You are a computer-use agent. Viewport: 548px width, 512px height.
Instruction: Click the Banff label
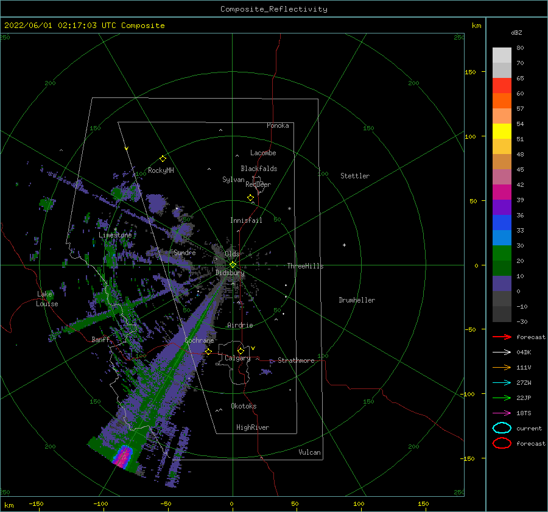coord(100,339)
